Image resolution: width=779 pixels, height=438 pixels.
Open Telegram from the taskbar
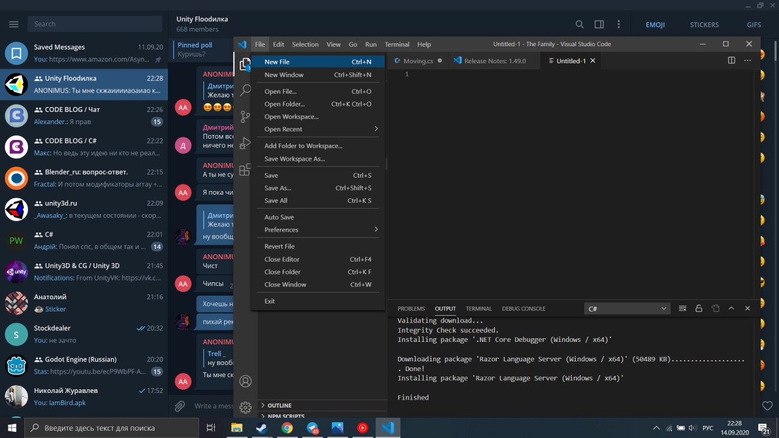click(x=312, y=428)
